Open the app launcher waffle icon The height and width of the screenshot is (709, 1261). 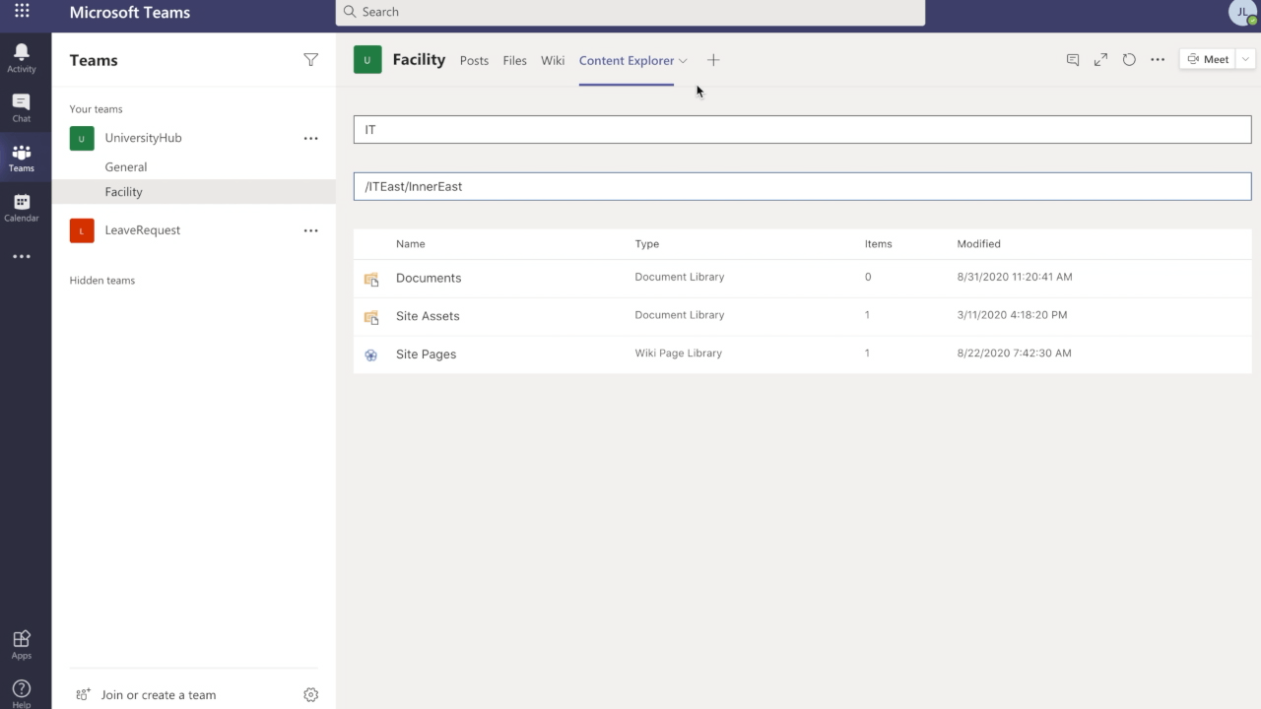[22, 12]
